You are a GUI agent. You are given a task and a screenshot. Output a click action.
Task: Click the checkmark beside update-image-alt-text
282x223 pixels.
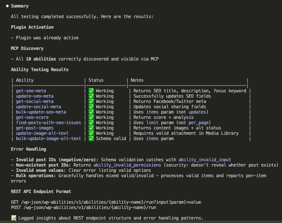pos(91,133)
